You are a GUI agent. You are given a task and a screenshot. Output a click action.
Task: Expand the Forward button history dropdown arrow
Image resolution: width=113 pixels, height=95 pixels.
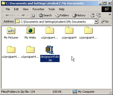[28, 16]
